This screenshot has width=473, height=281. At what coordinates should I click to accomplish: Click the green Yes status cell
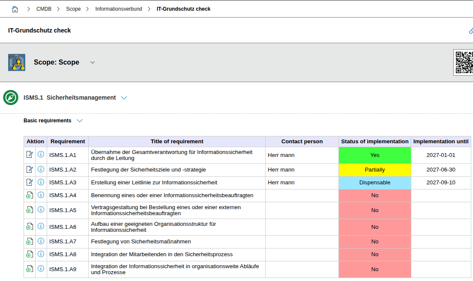point(374,155)
